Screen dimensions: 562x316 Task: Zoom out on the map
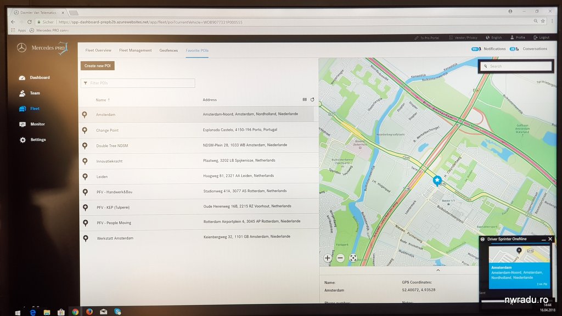340,258
